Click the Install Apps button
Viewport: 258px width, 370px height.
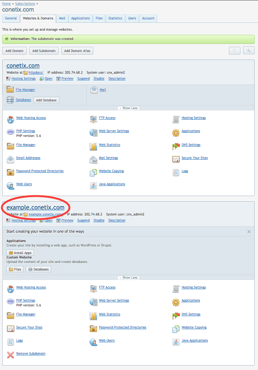(20, 253)
